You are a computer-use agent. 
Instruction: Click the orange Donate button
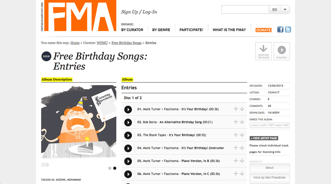pos(263,30)
